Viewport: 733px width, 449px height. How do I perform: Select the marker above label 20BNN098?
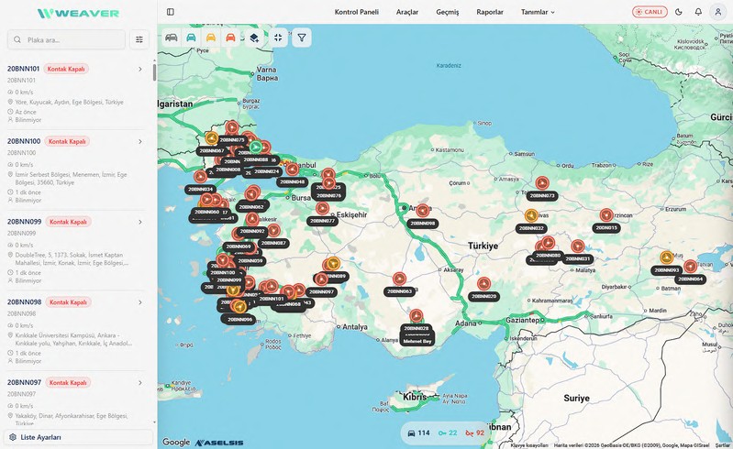pyautogui.click(x=423, y=211)
